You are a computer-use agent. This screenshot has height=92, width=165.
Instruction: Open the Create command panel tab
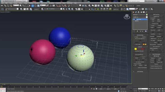(134, 12)
